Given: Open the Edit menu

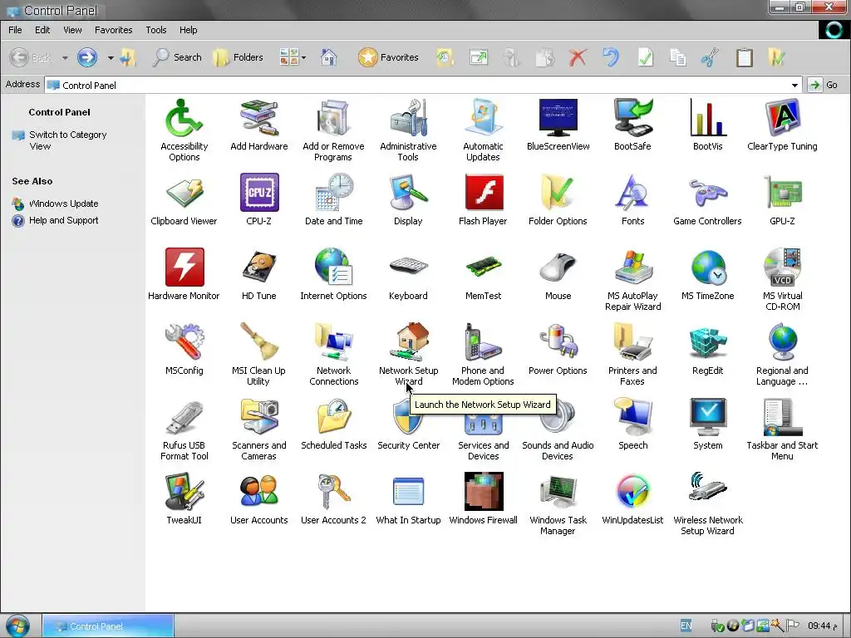Looking at the screenshot, I should [x=42, y=30].
